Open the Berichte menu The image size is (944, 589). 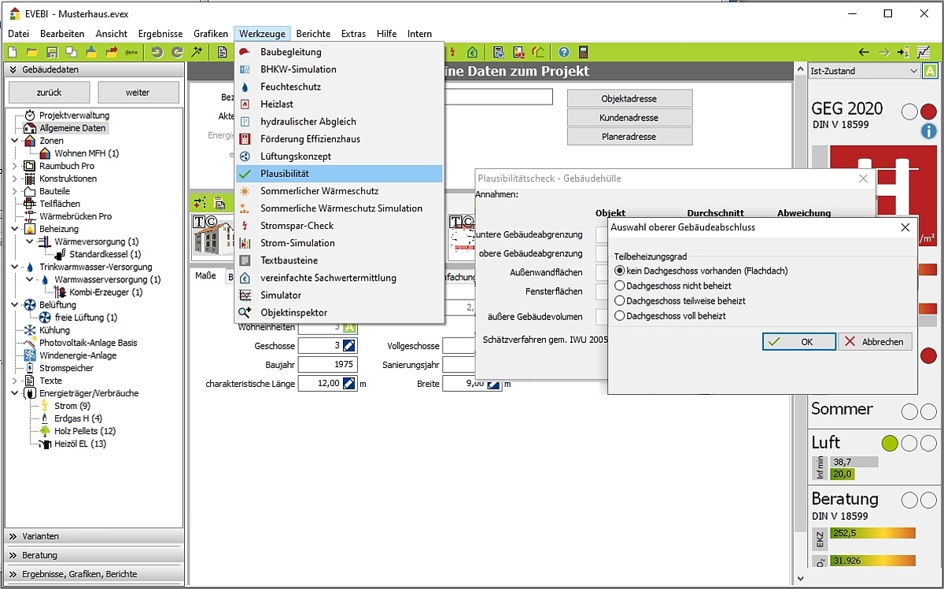pyautogui.click(x=313, y=34)
